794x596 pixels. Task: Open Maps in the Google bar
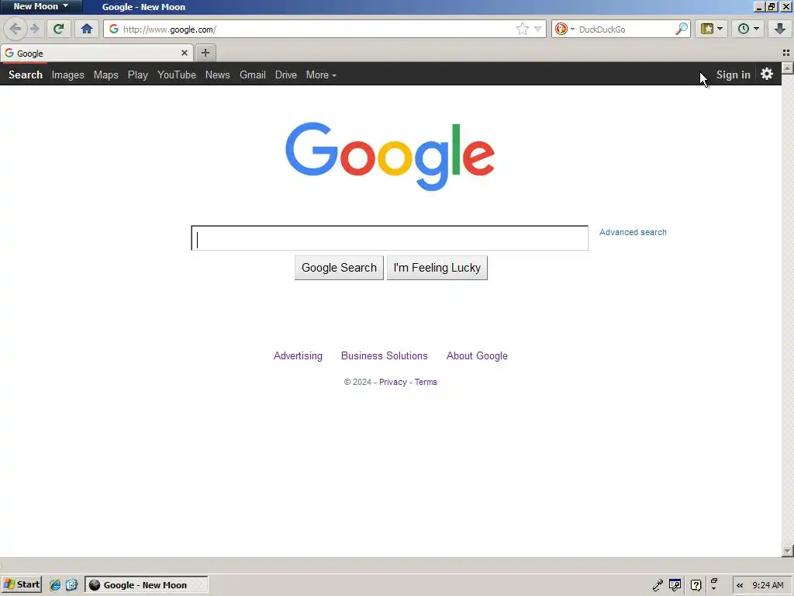point(105,74)
